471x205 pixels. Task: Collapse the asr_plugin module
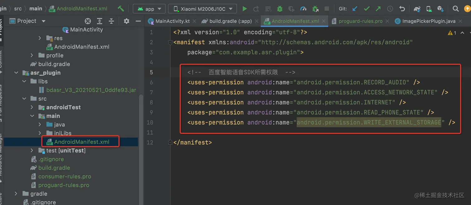click(16, 73)
